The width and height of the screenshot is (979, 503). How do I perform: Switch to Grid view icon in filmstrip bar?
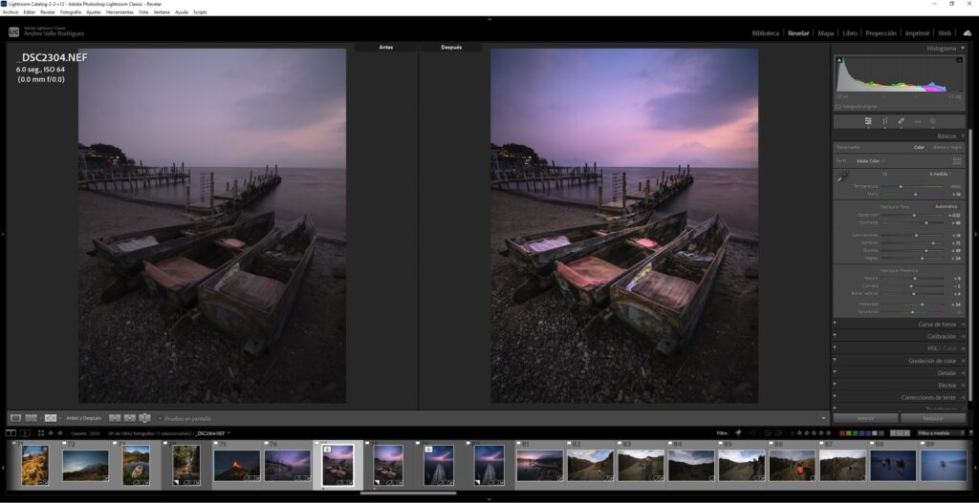41,432
